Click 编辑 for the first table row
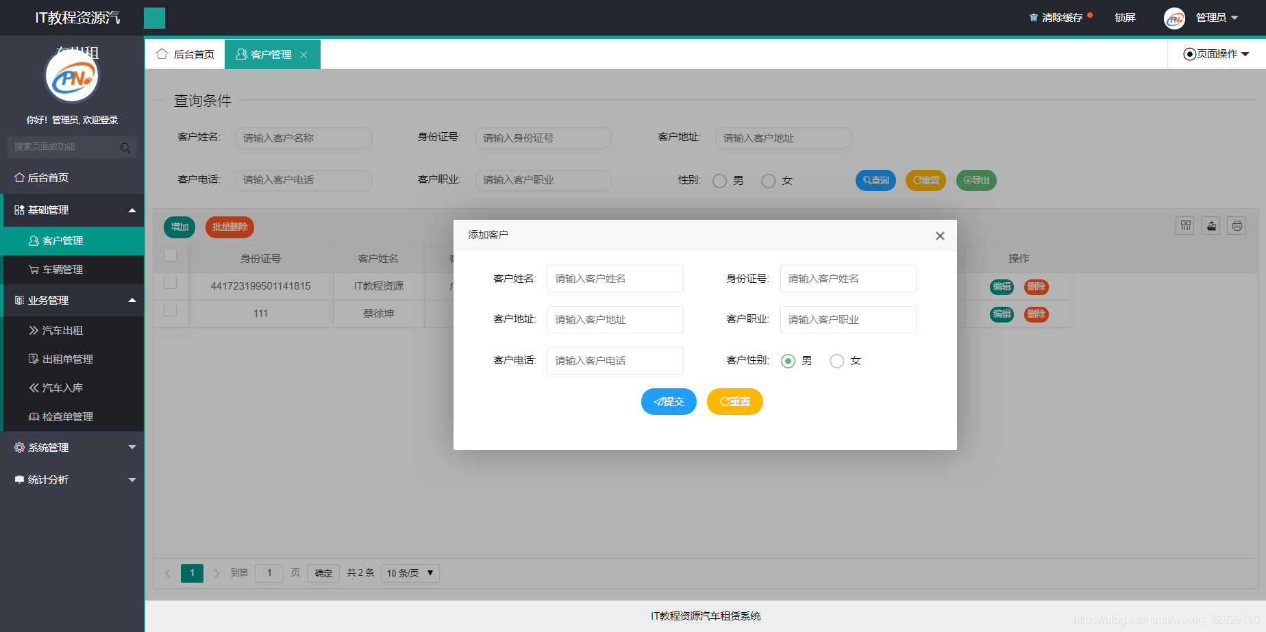Viewport: 1266px width, 632px height. (x=1002, y=286)
